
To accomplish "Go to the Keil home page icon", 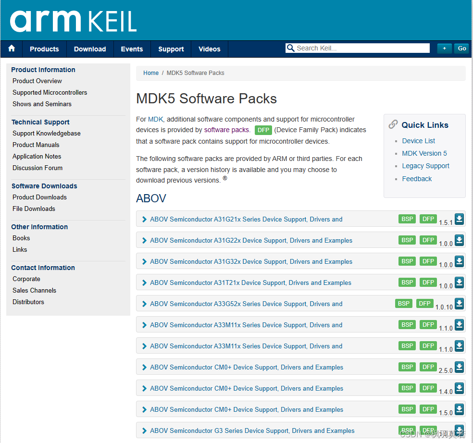I will coord(12,49).
